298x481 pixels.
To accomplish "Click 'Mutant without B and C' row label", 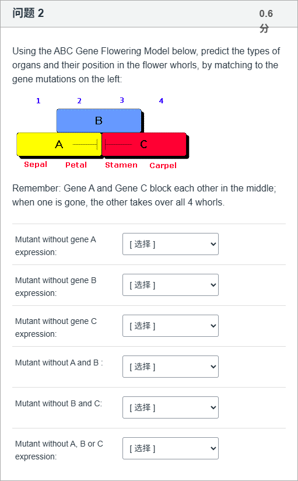I will click(x=58, y=403).
